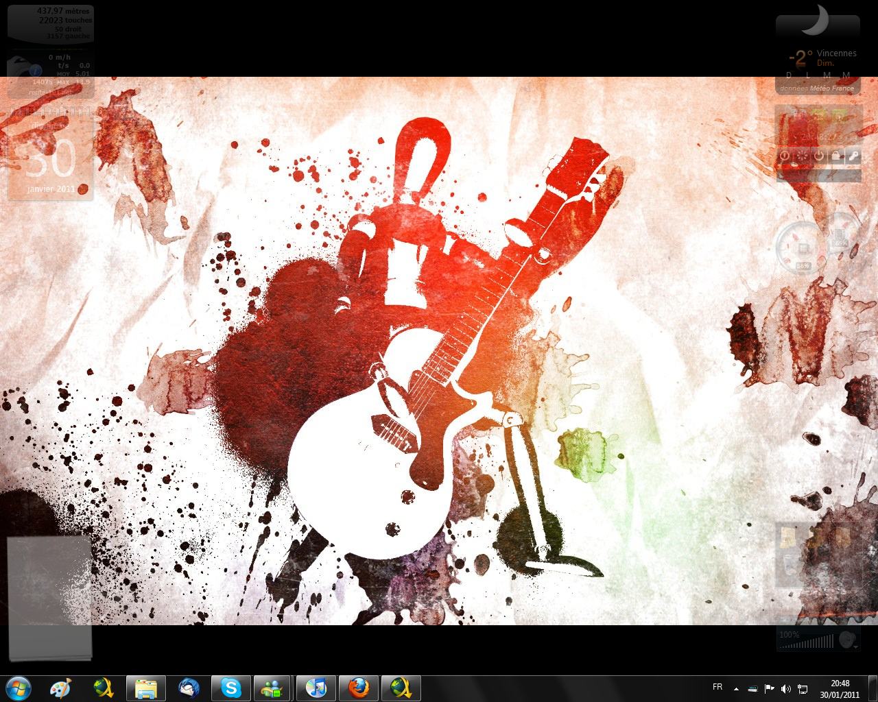Click taskbar clock showing 20:48
Screen dimensions: 878x702
[x=840, y=689]
